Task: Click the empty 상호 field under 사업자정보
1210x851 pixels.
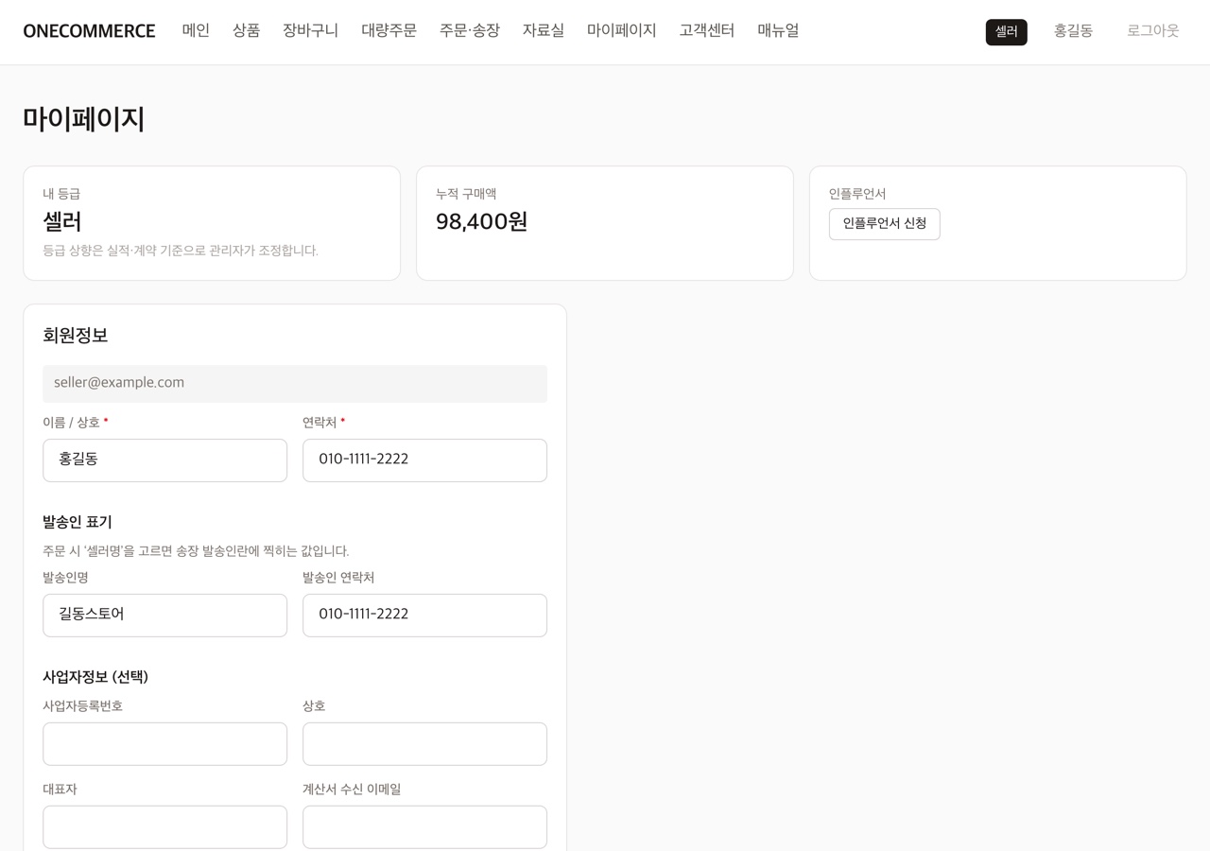Action: coord(424,744)
